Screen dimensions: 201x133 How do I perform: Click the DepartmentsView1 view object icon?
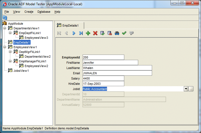pyautogui.click(x=10, y=28)
